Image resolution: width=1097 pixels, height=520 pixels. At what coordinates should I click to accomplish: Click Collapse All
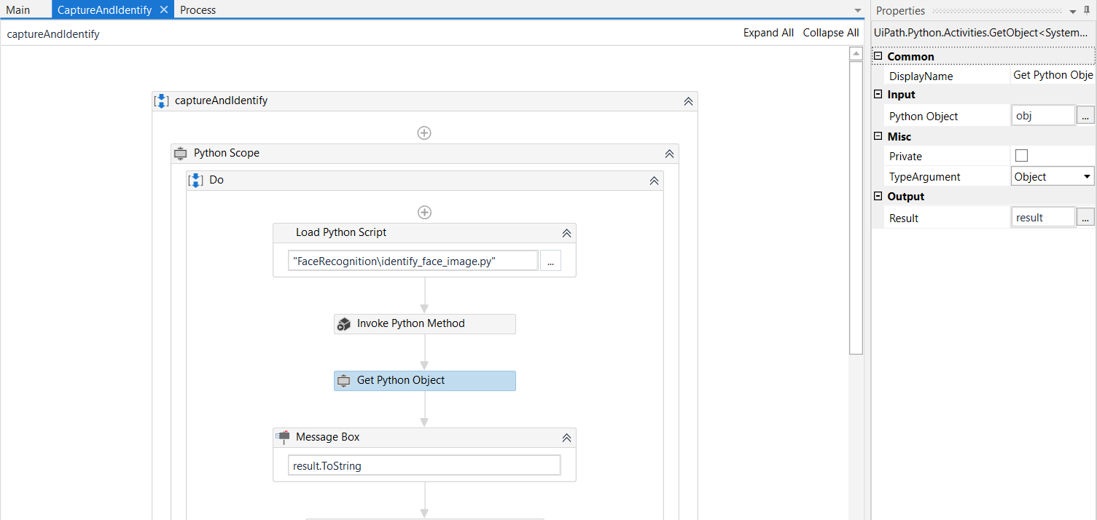click(831, 33)
